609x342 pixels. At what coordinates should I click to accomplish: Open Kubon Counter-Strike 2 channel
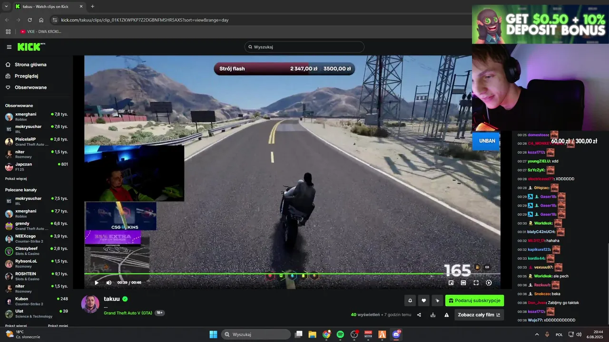pyautogui.click(x=36, y=301)
